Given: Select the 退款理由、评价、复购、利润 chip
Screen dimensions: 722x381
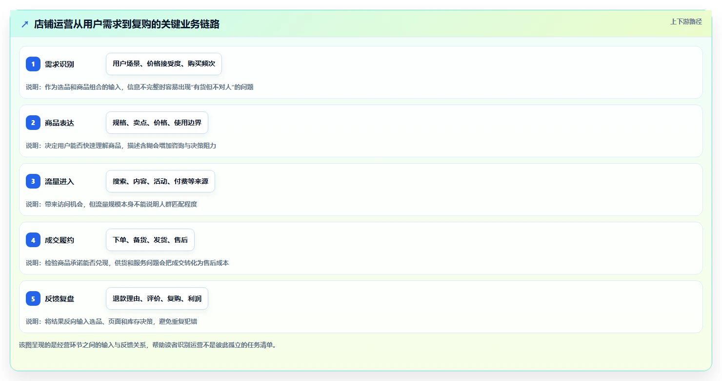Looking at the screenshot, I should (157, 298).
